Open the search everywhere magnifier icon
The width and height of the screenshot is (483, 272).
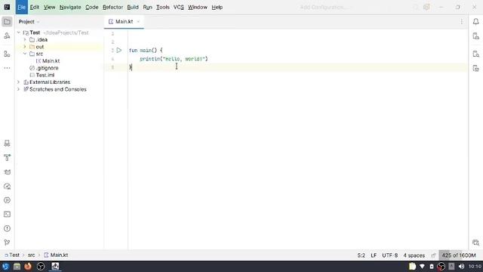coord(416,7)
